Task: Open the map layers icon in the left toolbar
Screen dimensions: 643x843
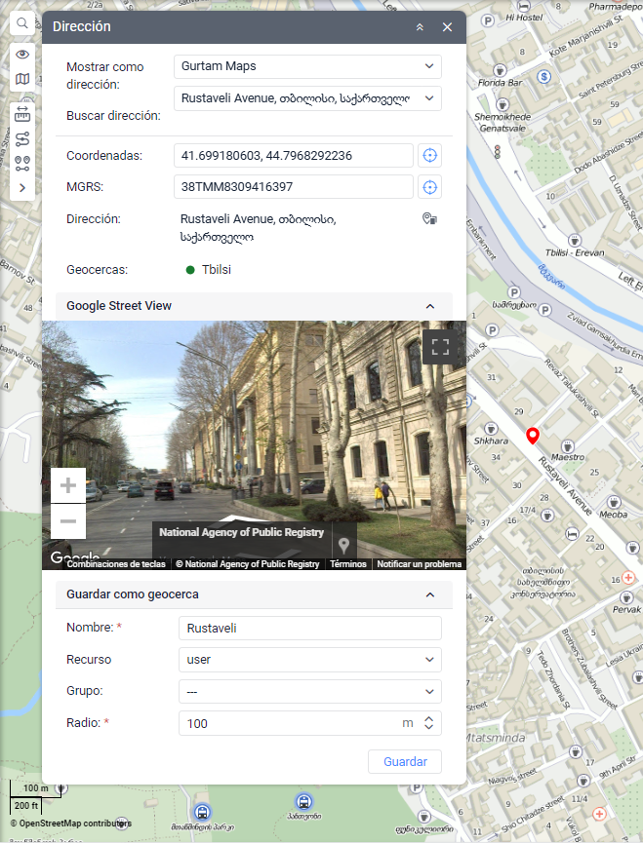Action: pyautogui.click(x=21, y=80)
